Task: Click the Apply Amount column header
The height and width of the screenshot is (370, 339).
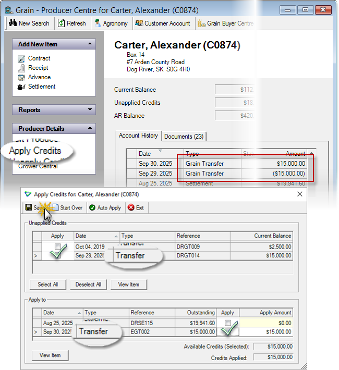Action: (x=266, y=313)
